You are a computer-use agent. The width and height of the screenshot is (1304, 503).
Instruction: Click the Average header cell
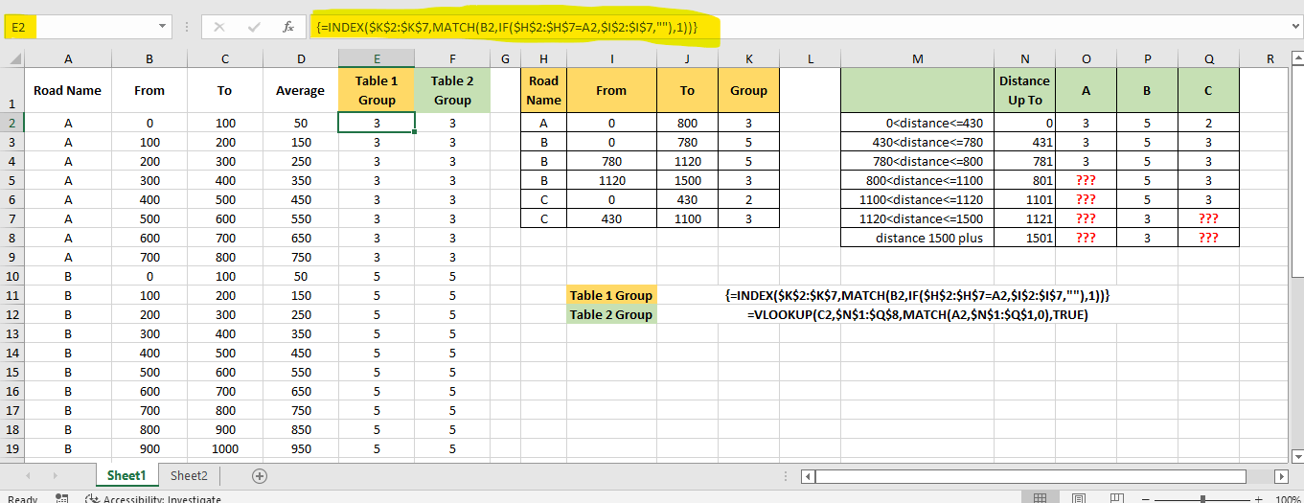pos(301,90)
